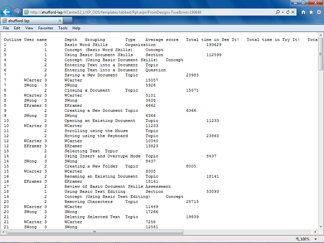Image resolution: width=324 pixels, height=243 pixels.
Task: Click 'Creating a New Document' text
Action: click(x=94, y=110)
